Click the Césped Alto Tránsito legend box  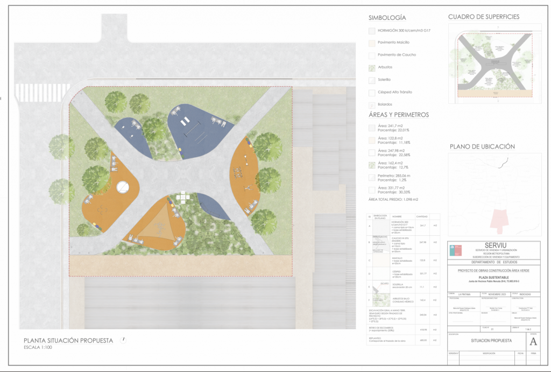tap(372, 92)
